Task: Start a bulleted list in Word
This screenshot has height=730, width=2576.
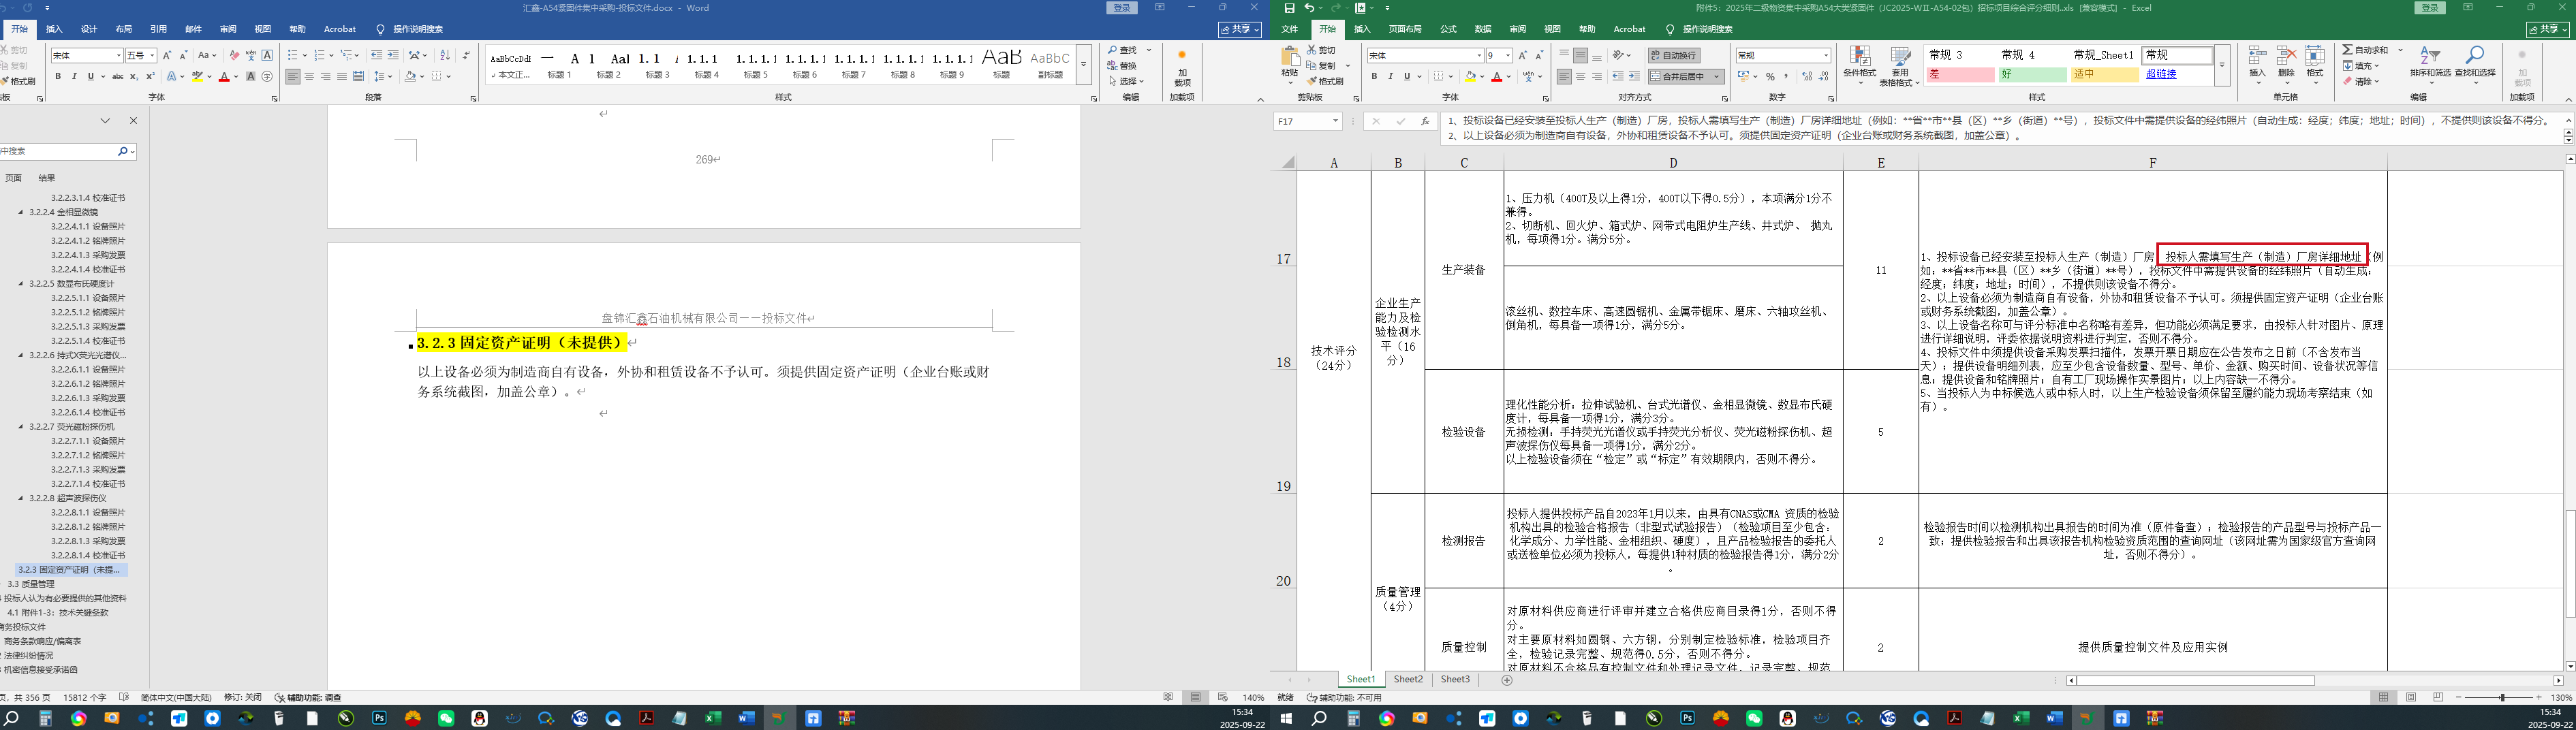Action: [294, 55]
